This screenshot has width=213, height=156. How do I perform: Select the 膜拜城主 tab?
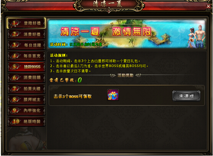click(x=26, y=100)
